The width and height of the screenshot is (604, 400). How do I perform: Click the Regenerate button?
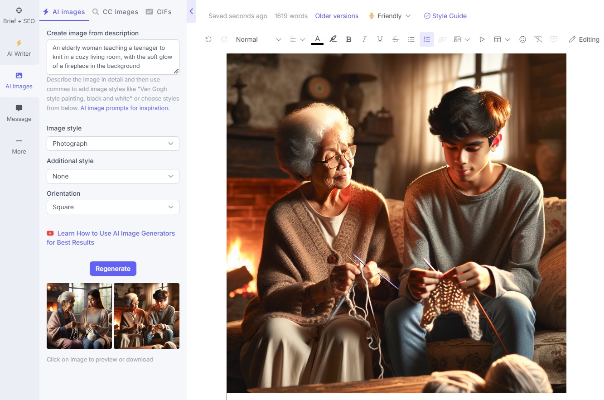pyautogui.click(x=112, y=269)
